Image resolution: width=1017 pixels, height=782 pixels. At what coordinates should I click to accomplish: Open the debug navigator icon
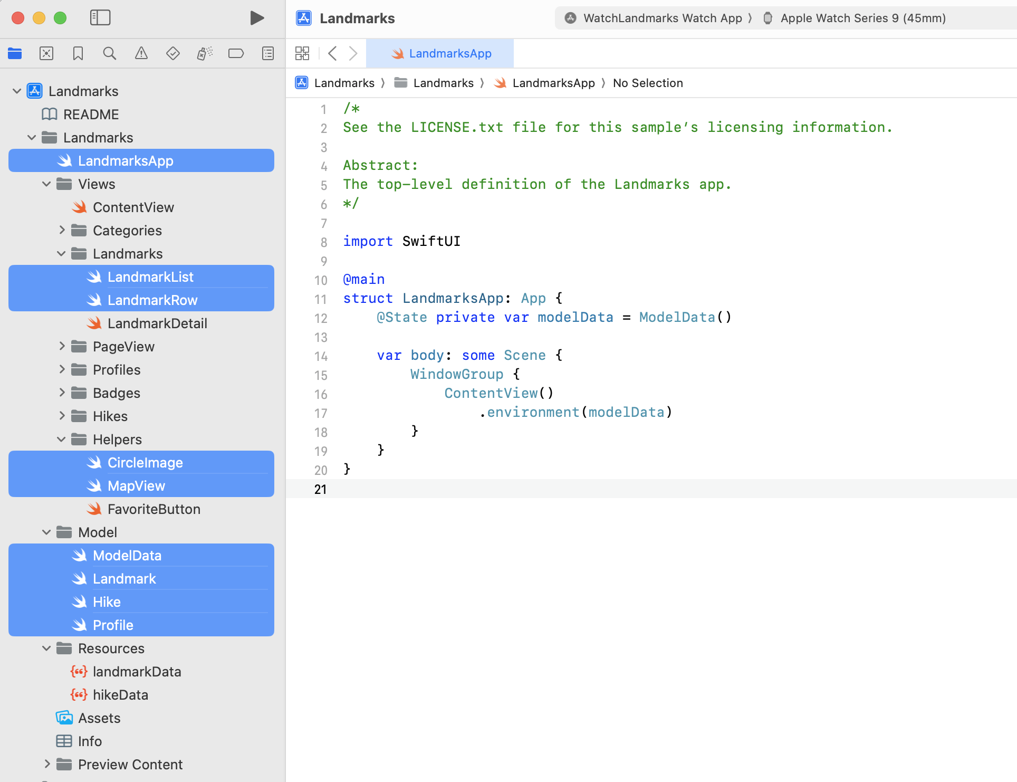(205, 53)
